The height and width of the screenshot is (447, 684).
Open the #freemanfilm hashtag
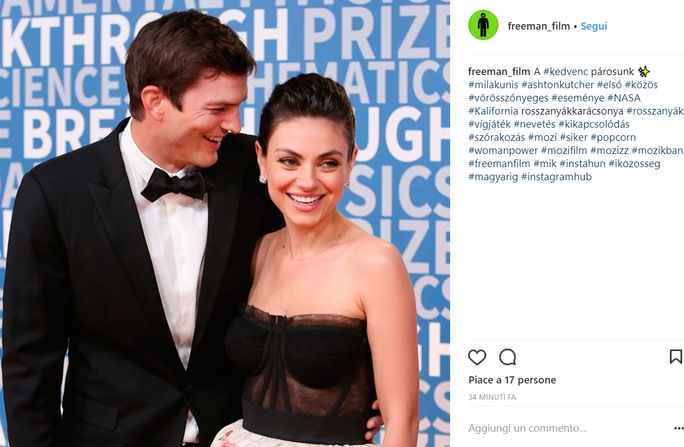point(499,164)
